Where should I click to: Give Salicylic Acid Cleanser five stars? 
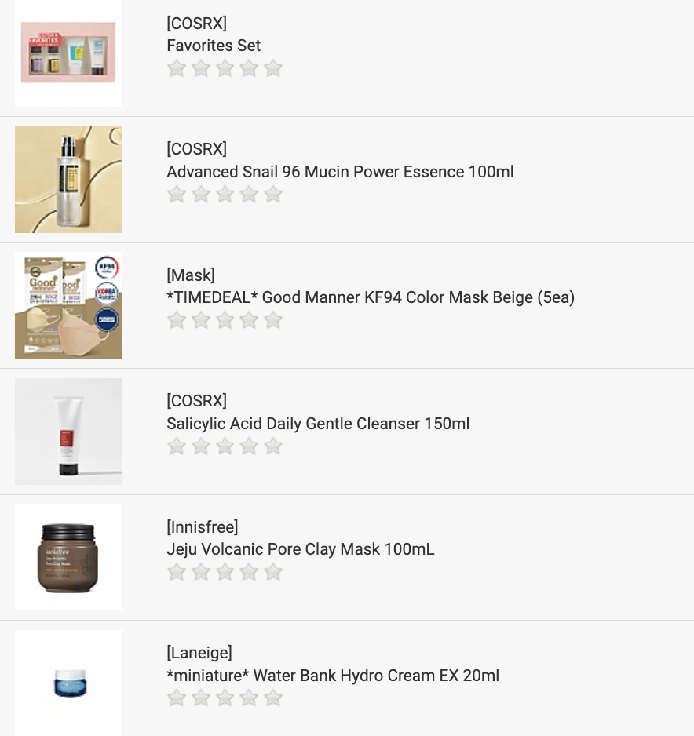click(273, 446)
